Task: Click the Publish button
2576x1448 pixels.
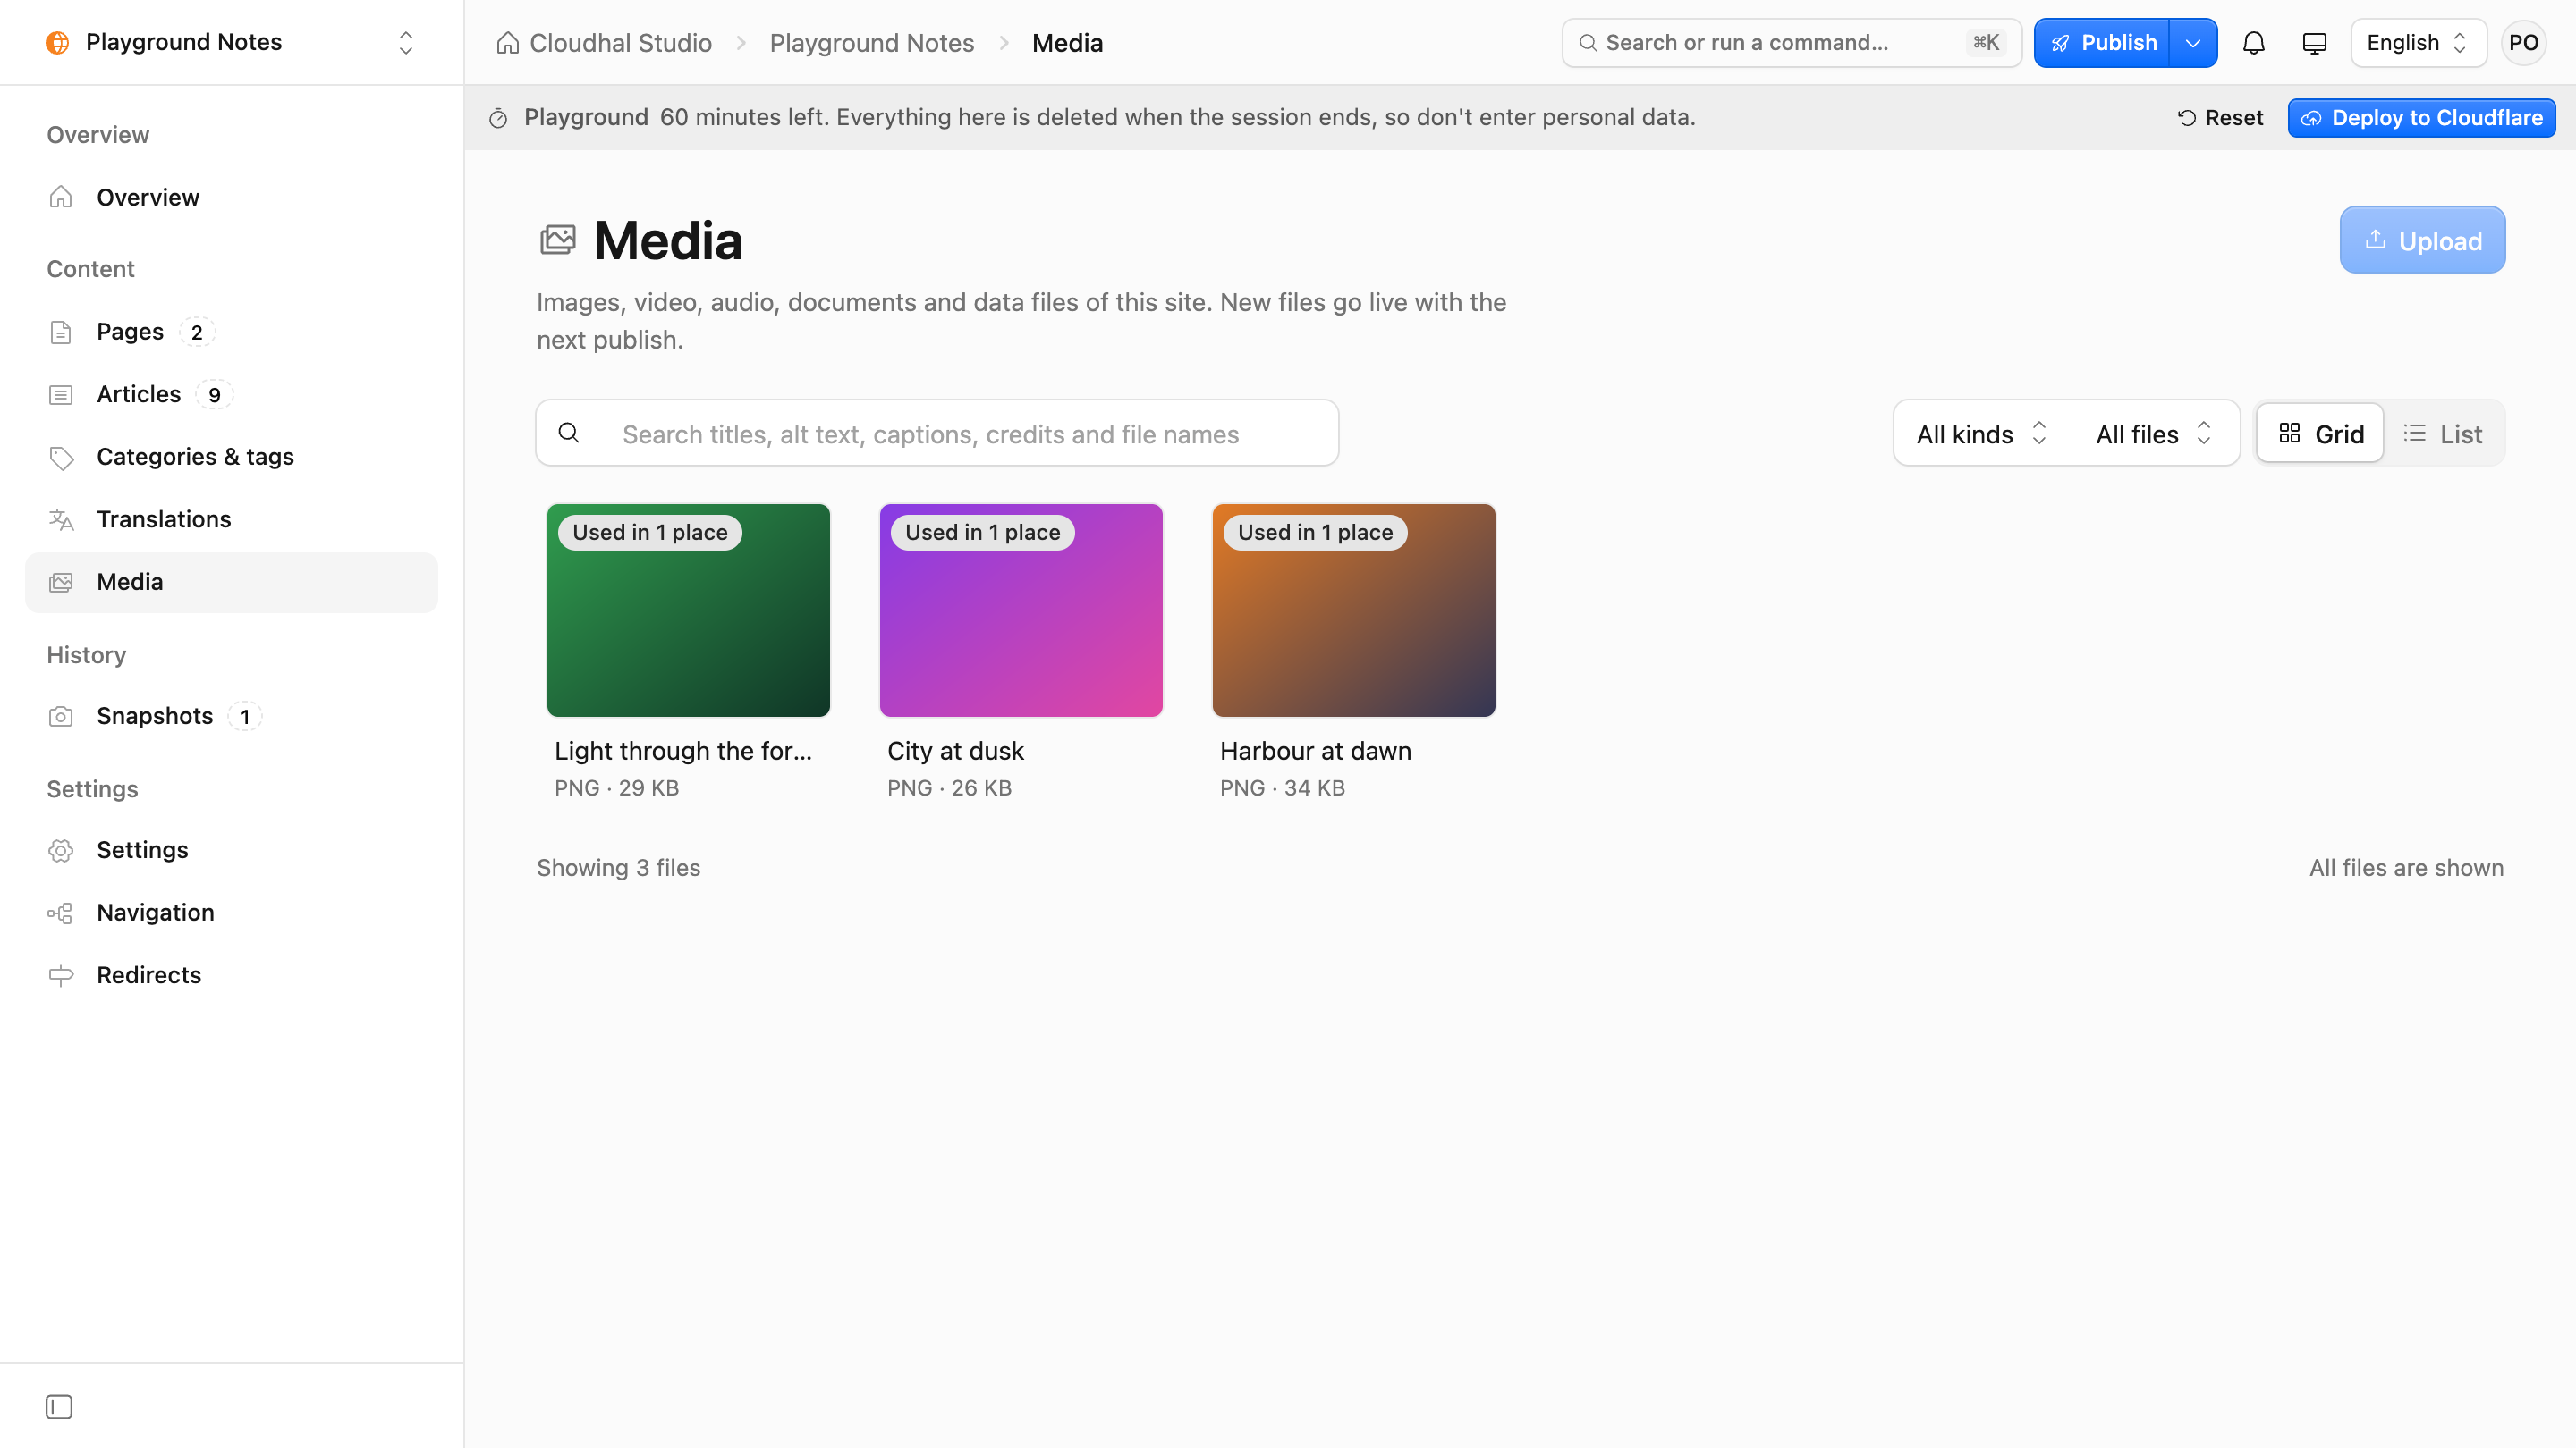Action: pos(2102,43)
